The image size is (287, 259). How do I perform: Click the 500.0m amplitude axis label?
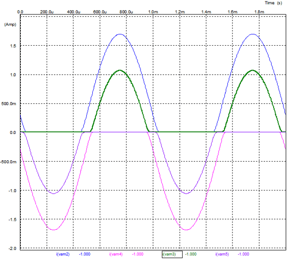tap(8, 104)
